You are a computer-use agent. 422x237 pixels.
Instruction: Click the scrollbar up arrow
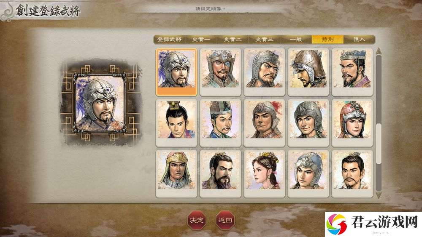point(379,51)
